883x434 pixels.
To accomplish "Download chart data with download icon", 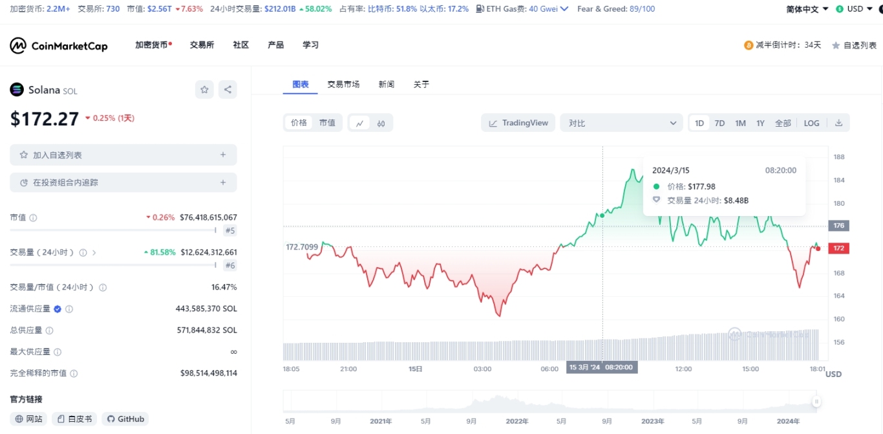I will [x=838, y=123].
